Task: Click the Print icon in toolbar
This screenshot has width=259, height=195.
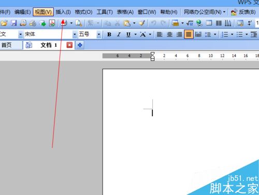Action: click(64, 23)
